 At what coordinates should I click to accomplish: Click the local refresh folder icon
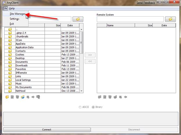click(23, 97)
